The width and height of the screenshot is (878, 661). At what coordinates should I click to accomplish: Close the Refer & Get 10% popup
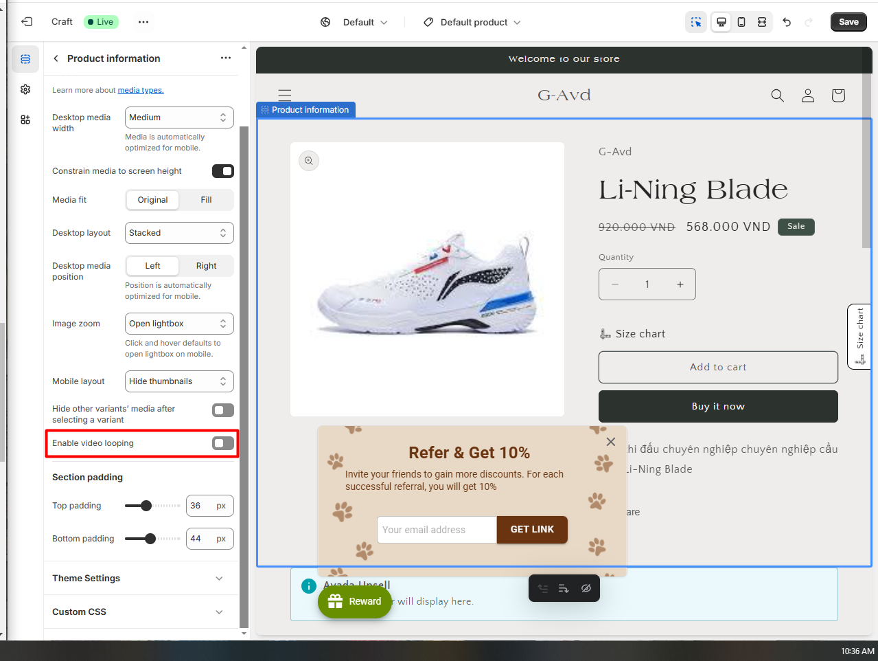(611, 442)
